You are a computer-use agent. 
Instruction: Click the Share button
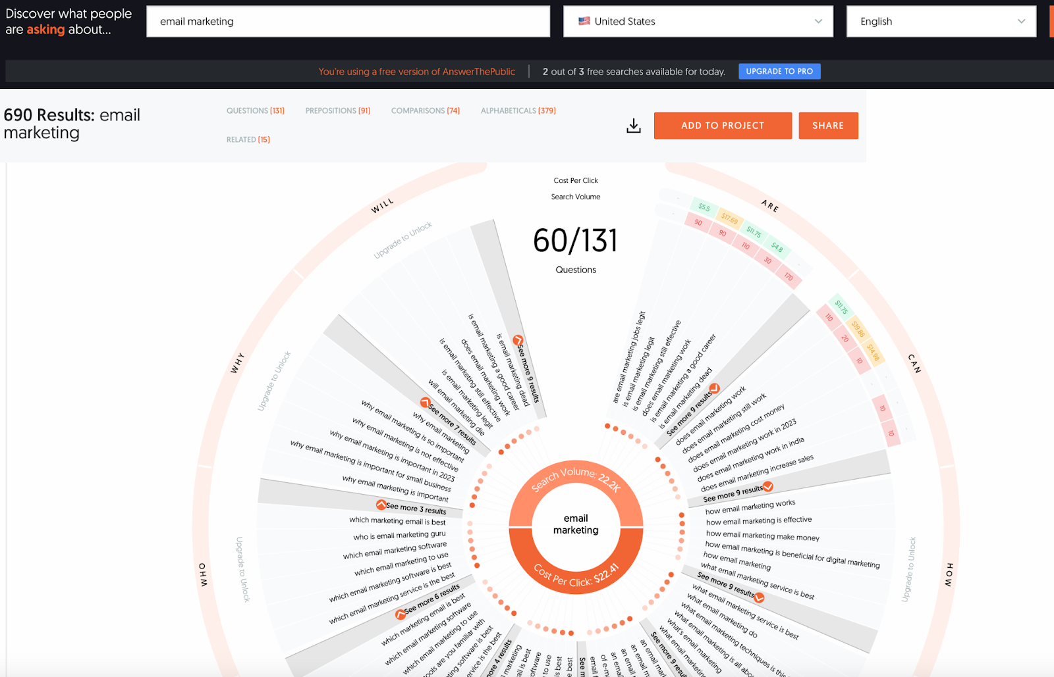click(828, 126)
